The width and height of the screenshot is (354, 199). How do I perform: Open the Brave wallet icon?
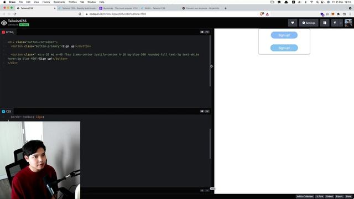tap(344, 14)
